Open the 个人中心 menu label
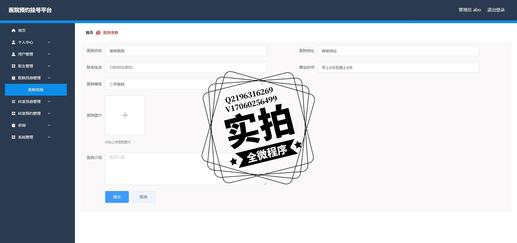The height and width of the screenshot is (243, 517). click(26, 42)
